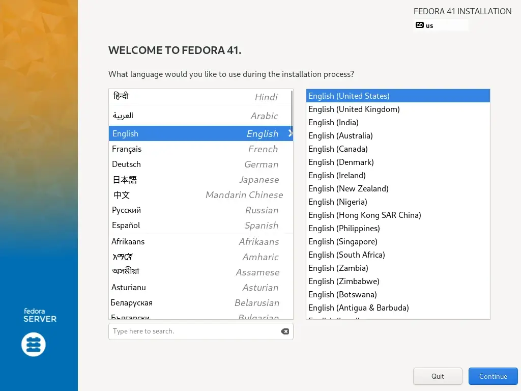Choose Asturianu (Asturian) language
The width and height of the screenshot is (521, 391).
point(200,288)
